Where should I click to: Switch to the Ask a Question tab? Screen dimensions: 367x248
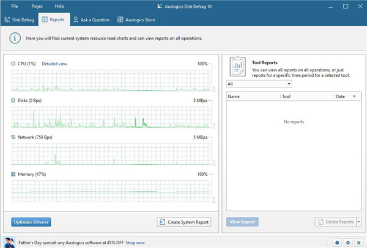pos(91,20)
